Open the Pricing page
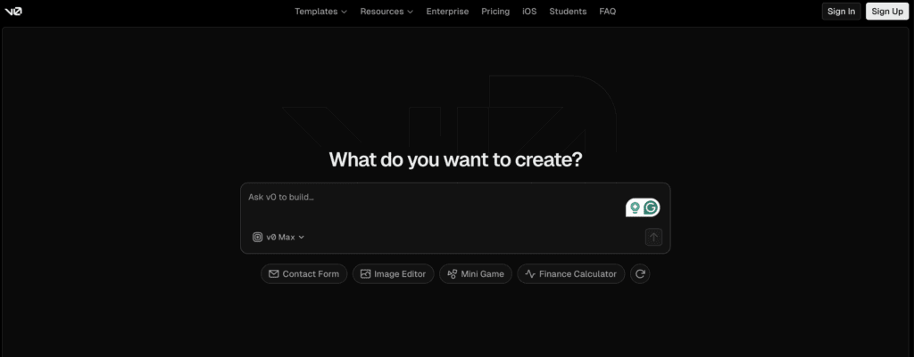Screen dimensions: 914x357 pos(495,12)
